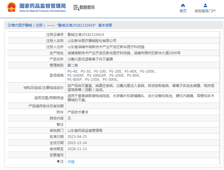
Task: Select 山东省药品监督管理局 approval department
Action: coord(85,131)
